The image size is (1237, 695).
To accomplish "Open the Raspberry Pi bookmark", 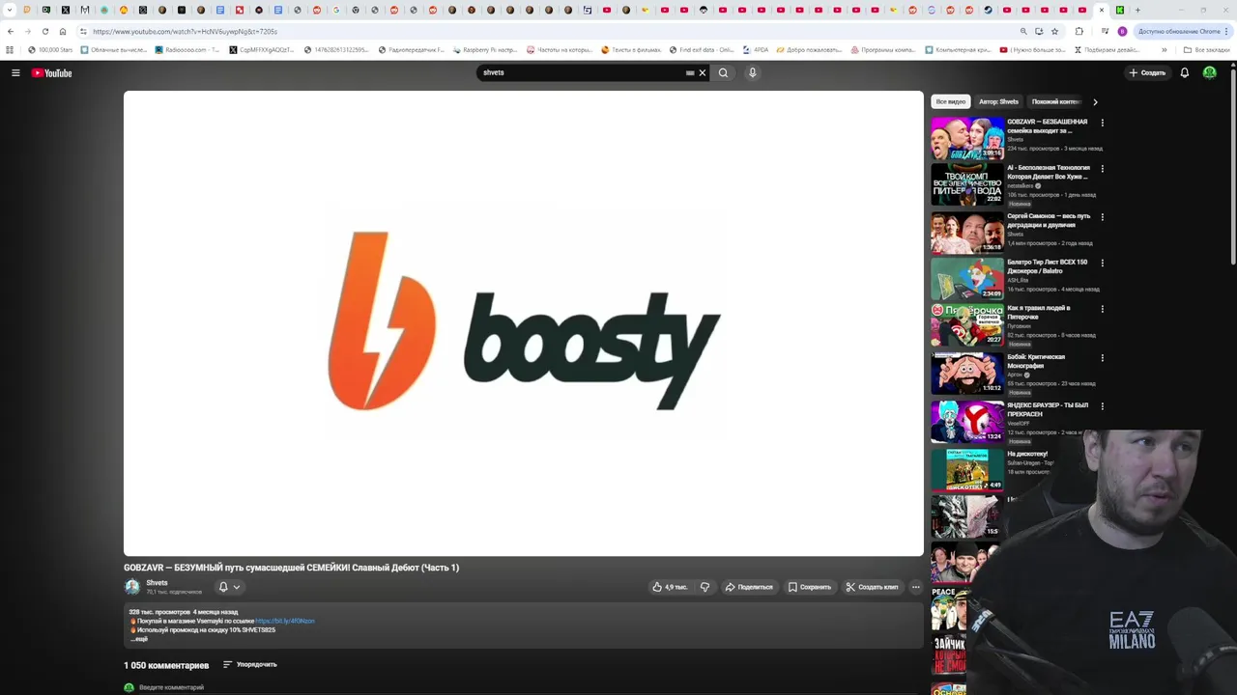I will tap(486, 49).
